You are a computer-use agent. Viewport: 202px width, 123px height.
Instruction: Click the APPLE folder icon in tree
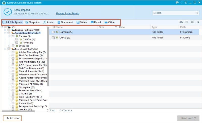(x=21, y=43)
